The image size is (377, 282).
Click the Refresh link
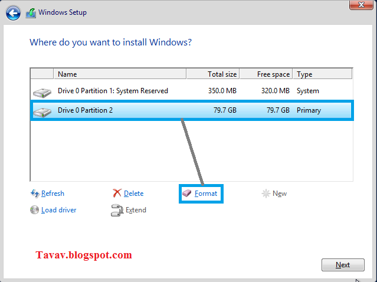click(x=53, y=194)
